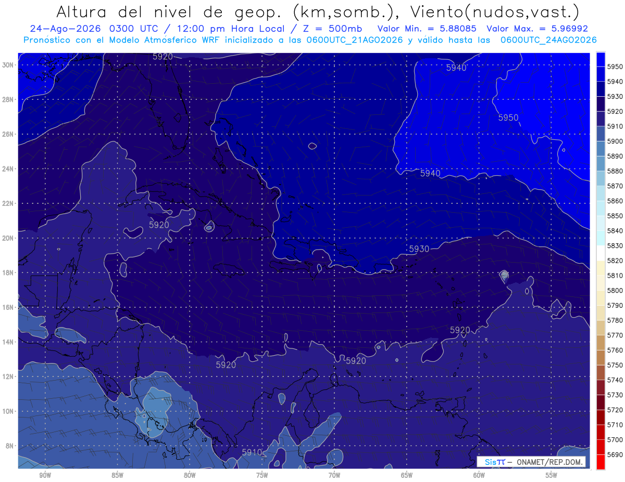Click the 5700 colorbar tick label

[x=615, y=440]
